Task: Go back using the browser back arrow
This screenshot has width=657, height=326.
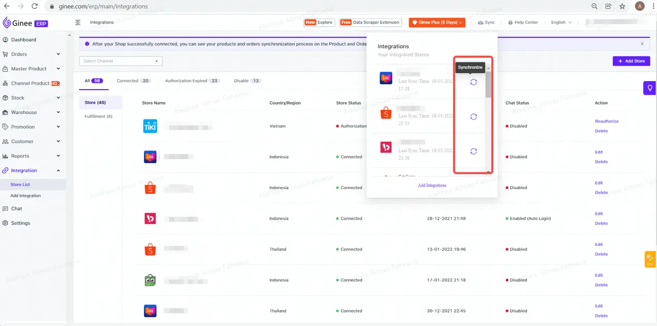Action: pyautogui.click(x=7, y=6)
